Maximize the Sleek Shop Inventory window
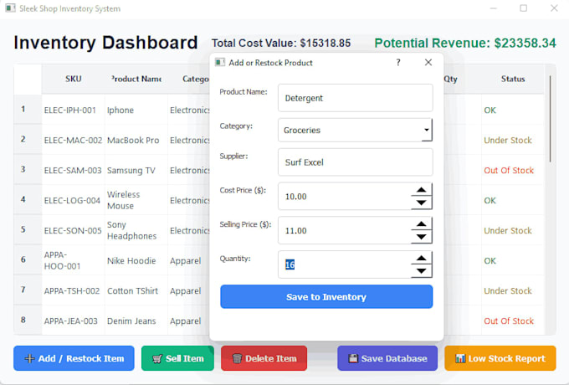 (x=523, y=8)
